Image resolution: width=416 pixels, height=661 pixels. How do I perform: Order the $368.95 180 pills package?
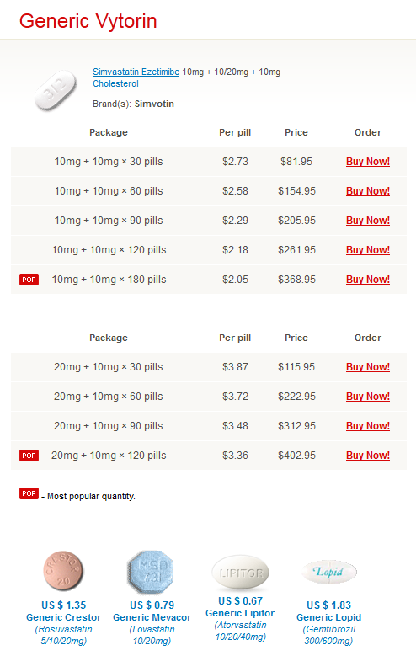(x=367, y=280)
